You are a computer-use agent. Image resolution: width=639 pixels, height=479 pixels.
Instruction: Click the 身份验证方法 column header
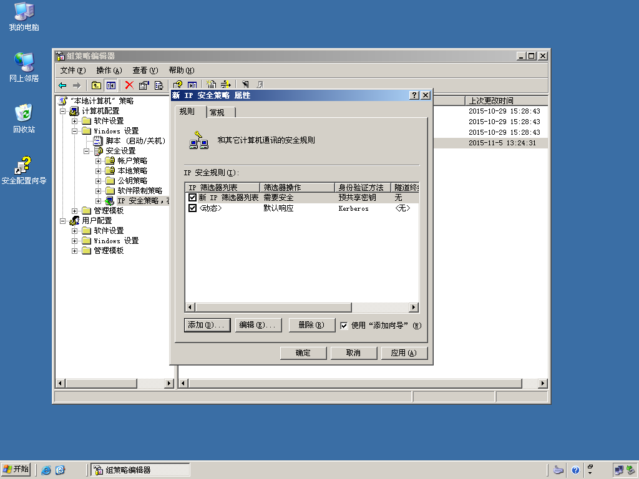point(363,187)
